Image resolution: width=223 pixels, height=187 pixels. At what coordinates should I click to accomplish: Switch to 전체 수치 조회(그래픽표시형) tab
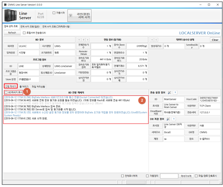56,27
